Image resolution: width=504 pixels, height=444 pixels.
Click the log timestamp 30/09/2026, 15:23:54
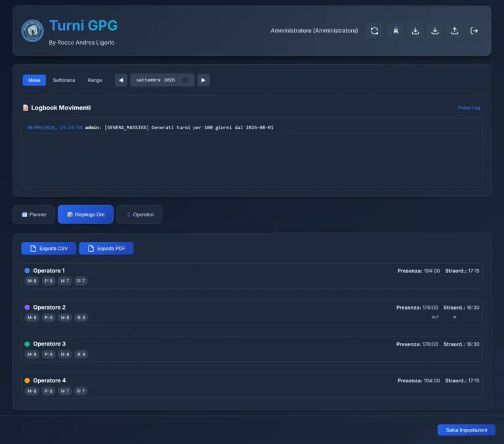point(54,127)
